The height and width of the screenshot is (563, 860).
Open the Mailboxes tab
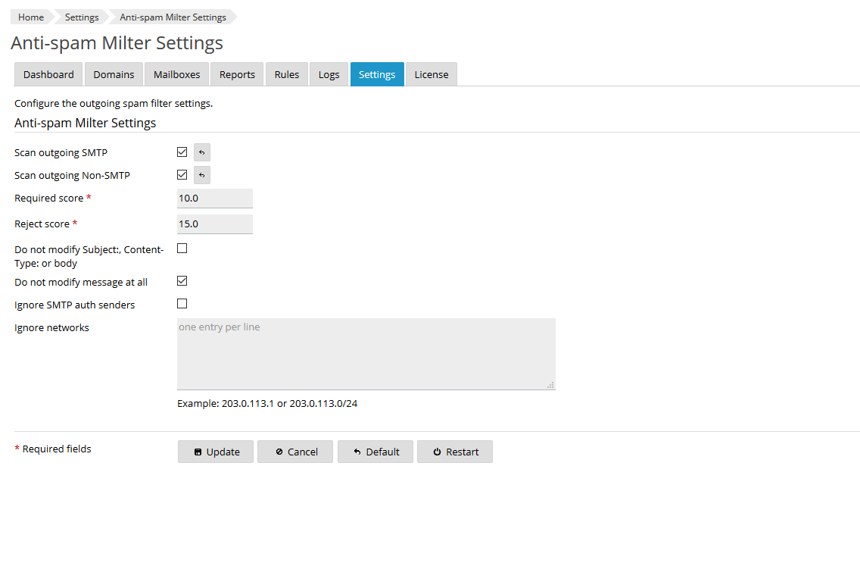click(x=176, y=74)
